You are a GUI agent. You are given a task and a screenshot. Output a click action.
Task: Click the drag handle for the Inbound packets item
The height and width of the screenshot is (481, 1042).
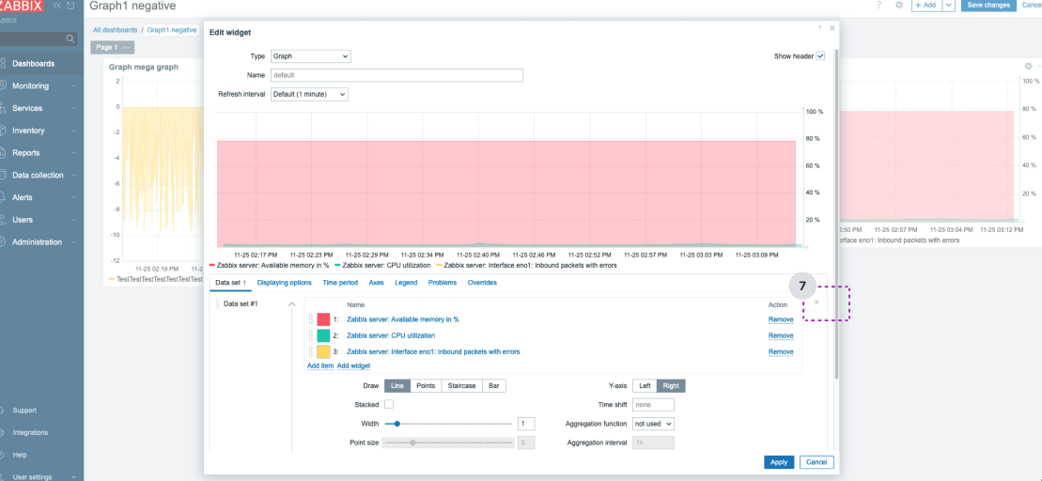[310, 351]
